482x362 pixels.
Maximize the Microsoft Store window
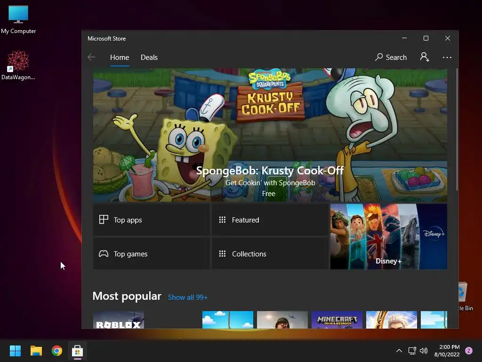pyautogui.click(x=426, y=38)
